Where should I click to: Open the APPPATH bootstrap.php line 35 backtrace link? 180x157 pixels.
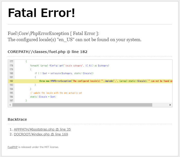coord(42,129)
